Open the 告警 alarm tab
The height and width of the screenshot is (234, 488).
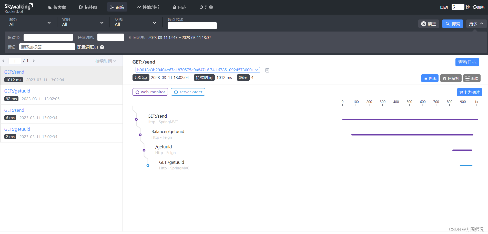pyautogui.click(x=206, y=7)
